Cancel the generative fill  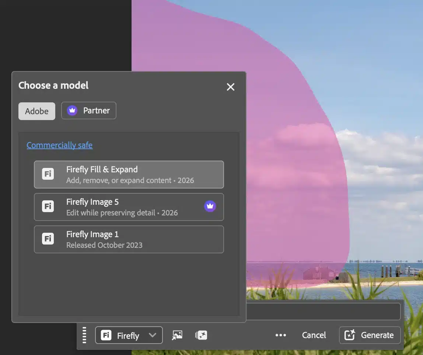point(314,335)
